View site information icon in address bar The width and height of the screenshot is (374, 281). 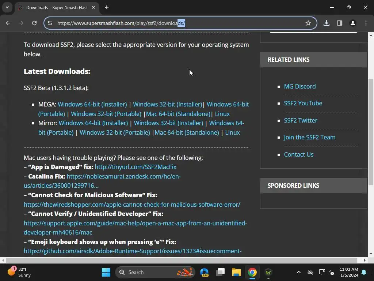50,23
